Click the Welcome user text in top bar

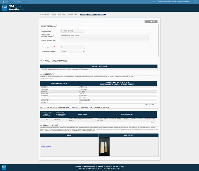tap(171, 2)
